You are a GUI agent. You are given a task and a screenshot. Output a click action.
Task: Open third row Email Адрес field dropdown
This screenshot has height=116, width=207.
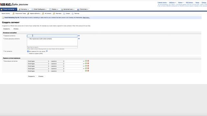click(38, 66)
